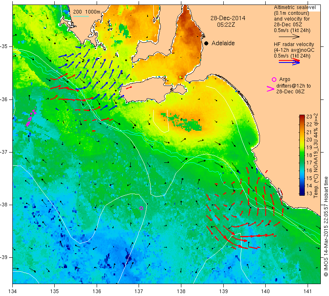Click the 'Temp. (°C) NOAA19_L3U' colorbar caption
Image resolution: width=329 pixels, height=296 pixels.
316,156
